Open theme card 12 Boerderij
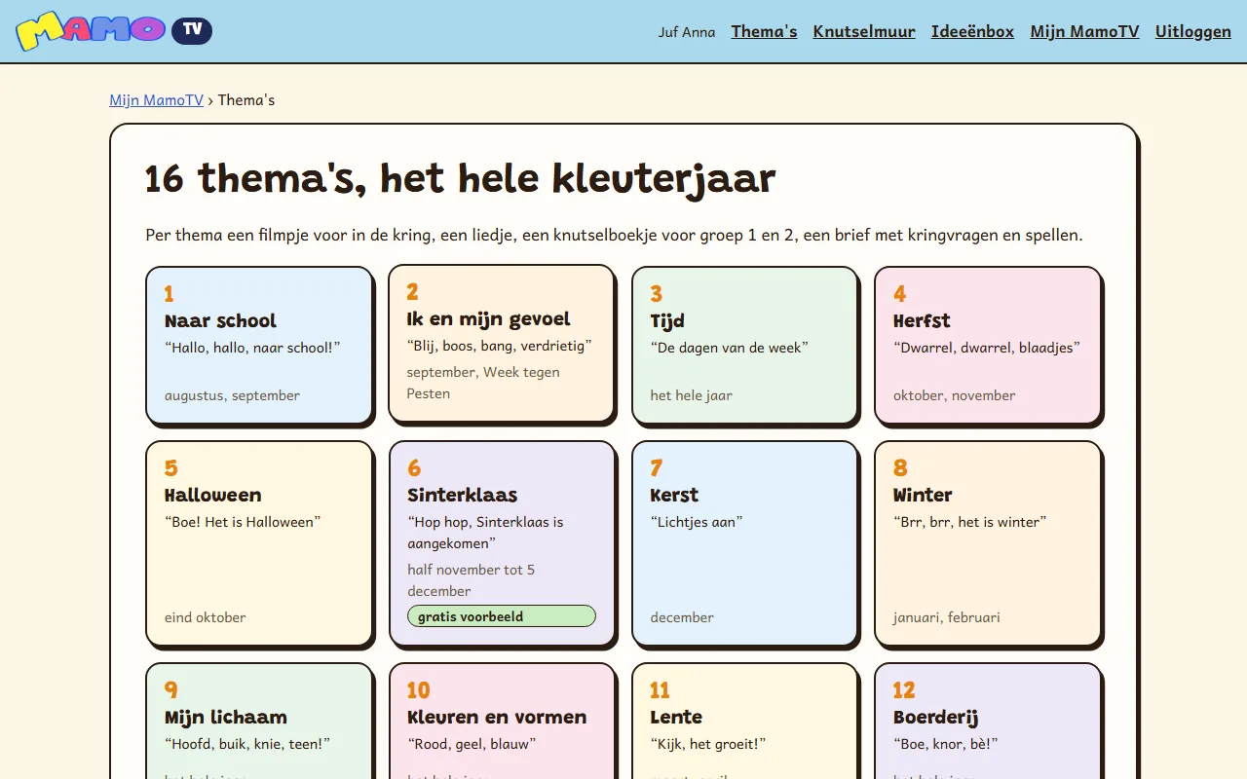 point(988,722)
